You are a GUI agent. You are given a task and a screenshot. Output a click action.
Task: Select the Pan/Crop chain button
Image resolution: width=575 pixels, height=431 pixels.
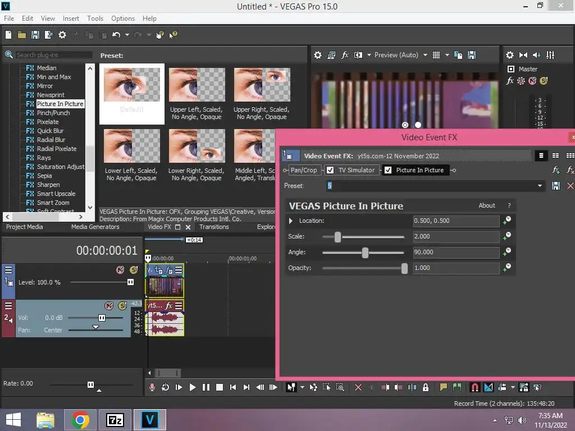[x=304, y=170]
